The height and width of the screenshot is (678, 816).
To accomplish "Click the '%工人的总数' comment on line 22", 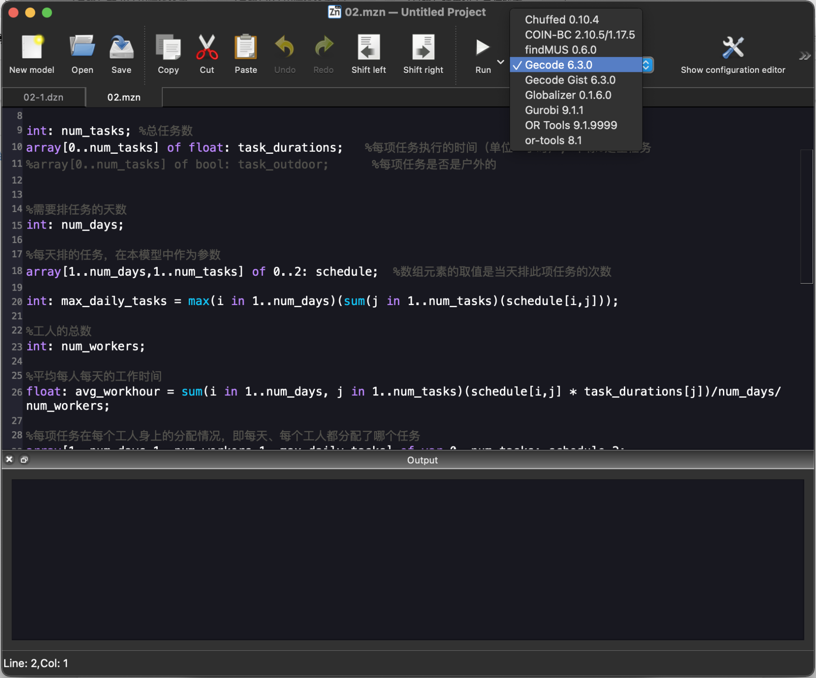I will [x=59, y=331].
